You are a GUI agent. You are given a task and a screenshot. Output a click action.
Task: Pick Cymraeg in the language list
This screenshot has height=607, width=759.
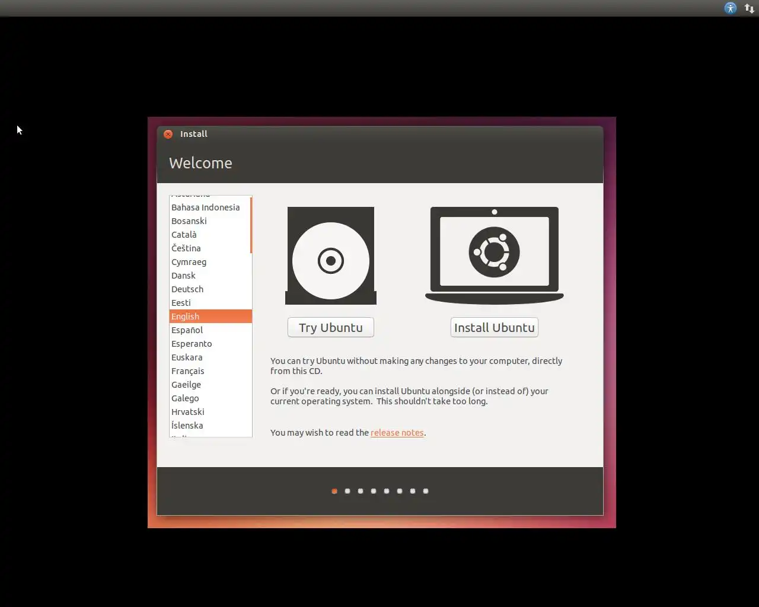[211, 262]
